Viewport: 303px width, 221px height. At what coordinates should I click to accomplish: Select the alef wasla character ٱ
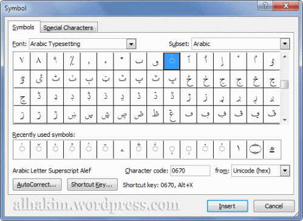click(188, 61)
